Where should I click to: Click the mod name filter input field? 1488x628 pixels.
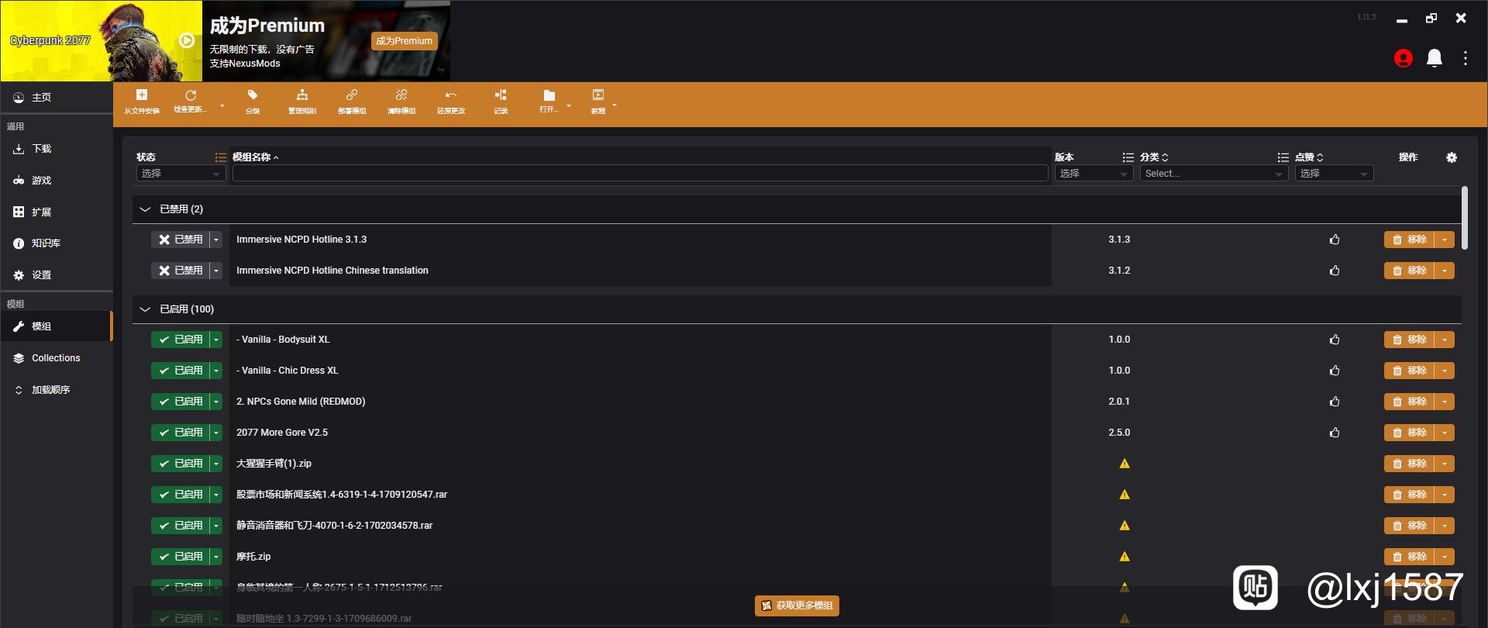640,174
